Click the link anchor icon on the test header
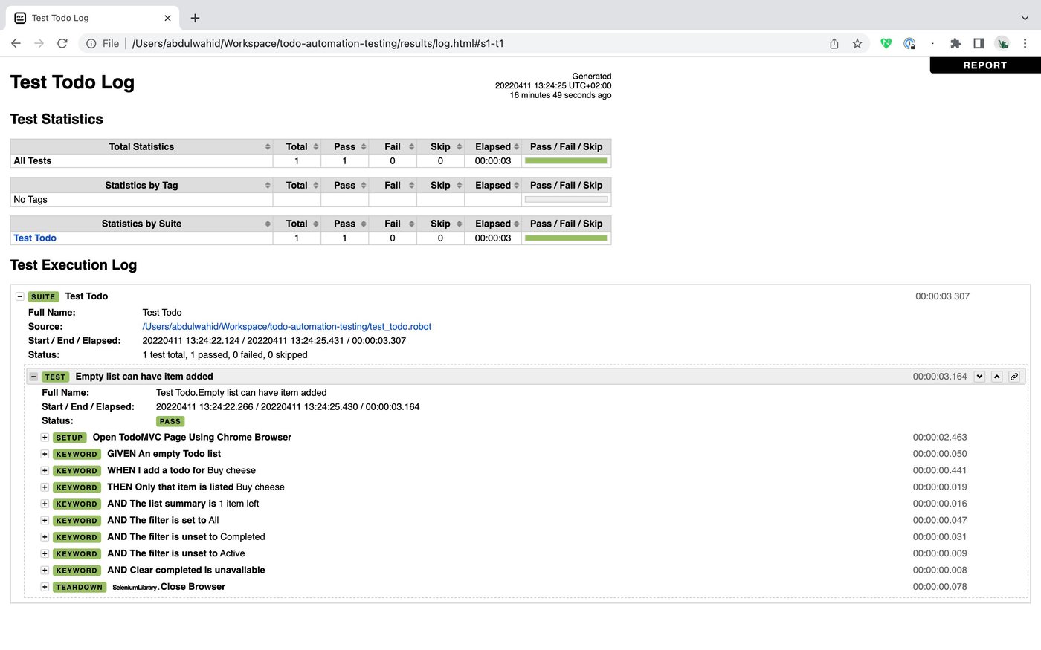Screen dimensions: 1041x650 pyautogui.click(x=1014, y=377)
